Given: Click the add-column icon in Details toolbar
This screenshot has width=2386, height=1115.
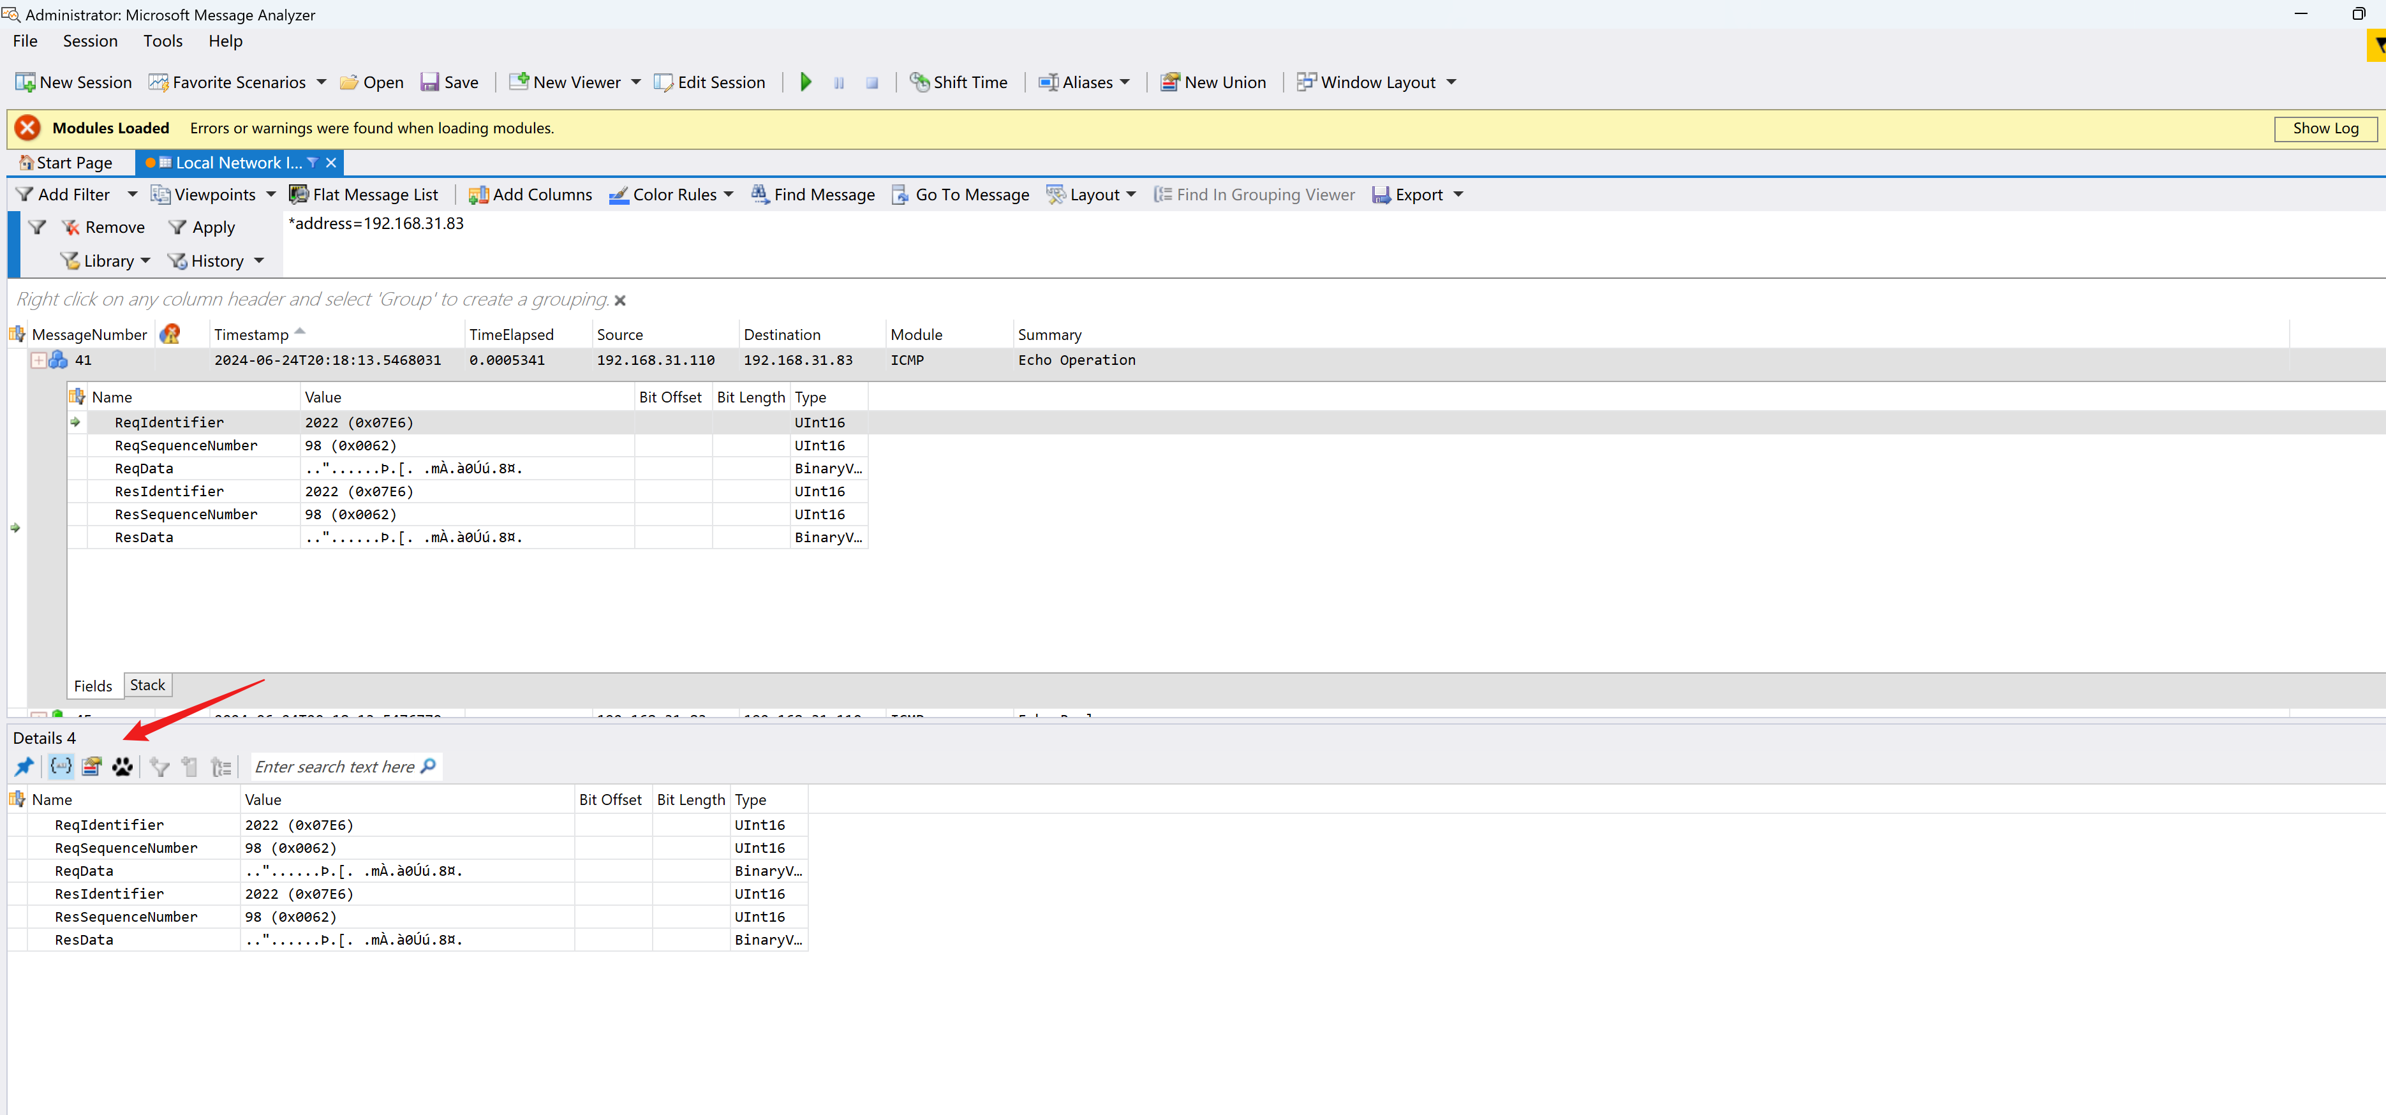Looking at the screenshot, I should [190, 767].
